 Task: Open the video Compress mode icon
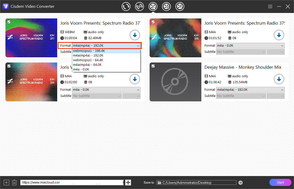click(166, 6)
